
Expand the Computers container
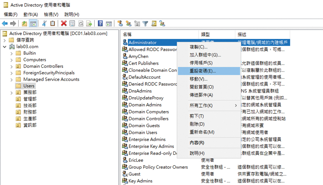[12, 60]
